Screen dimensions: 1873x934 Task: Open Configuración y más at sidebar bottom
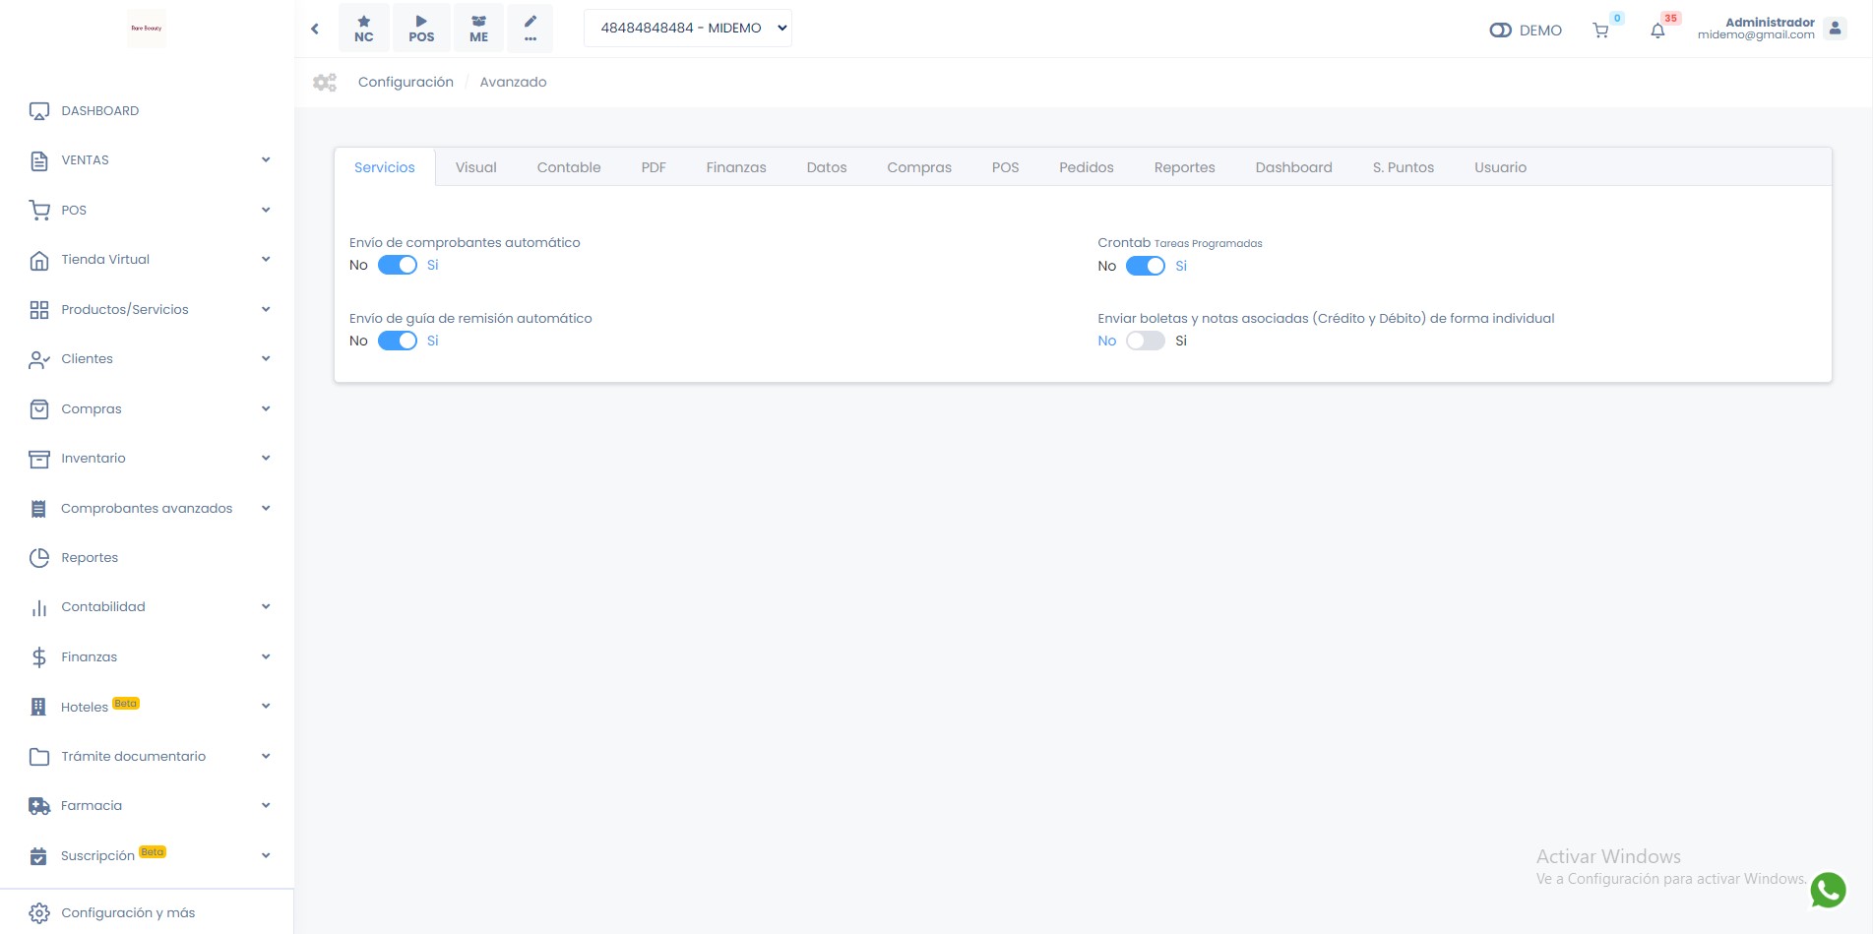[x=128, y=912]
